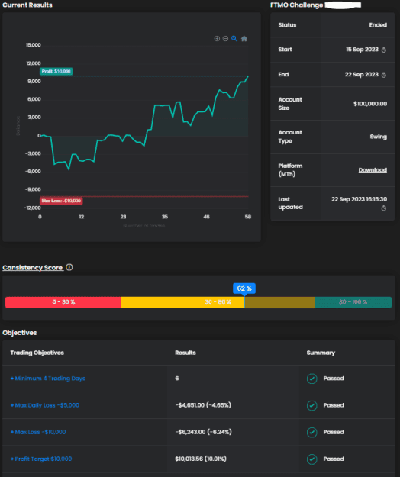This screenshot has height=477, width=400.
Task: Click the 62 % consistency marker
Action: (x=244, y=288)
